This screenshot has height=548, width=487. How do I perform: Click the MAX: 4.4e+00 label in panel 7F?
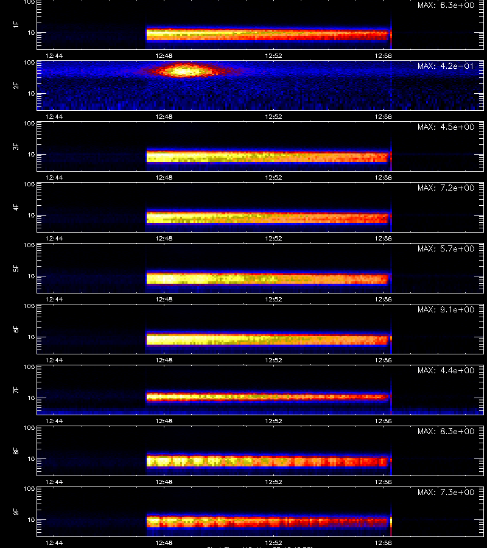click(446, 370)
